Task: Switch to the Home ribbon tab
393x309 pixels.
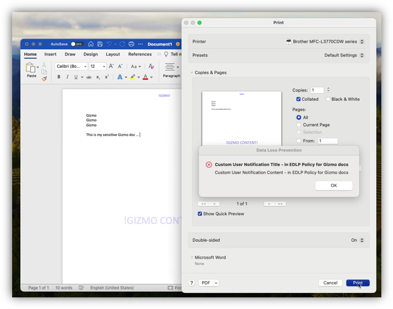Action: [x=30, y=54]
